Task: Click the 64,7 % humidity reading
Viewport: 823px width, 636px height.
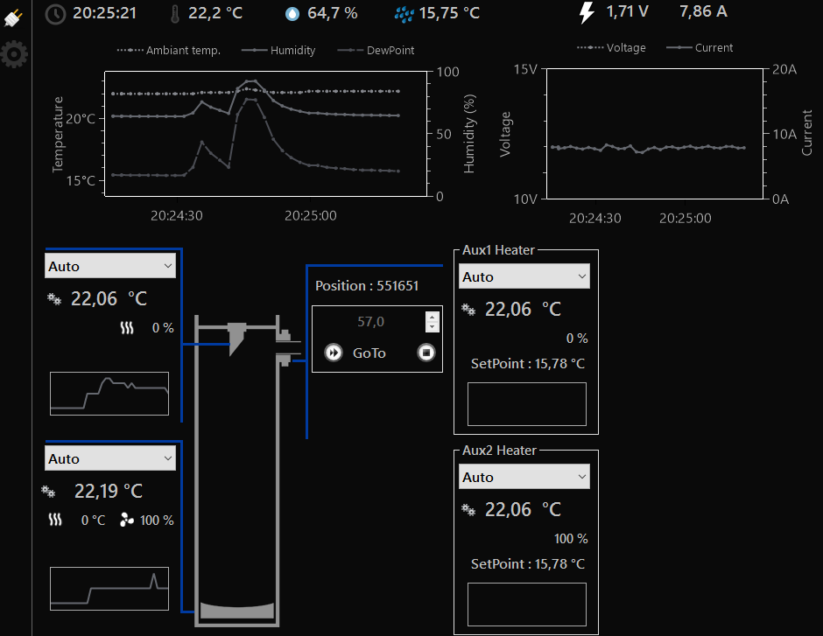Action: pyautogui.click(x=332, y=13)
